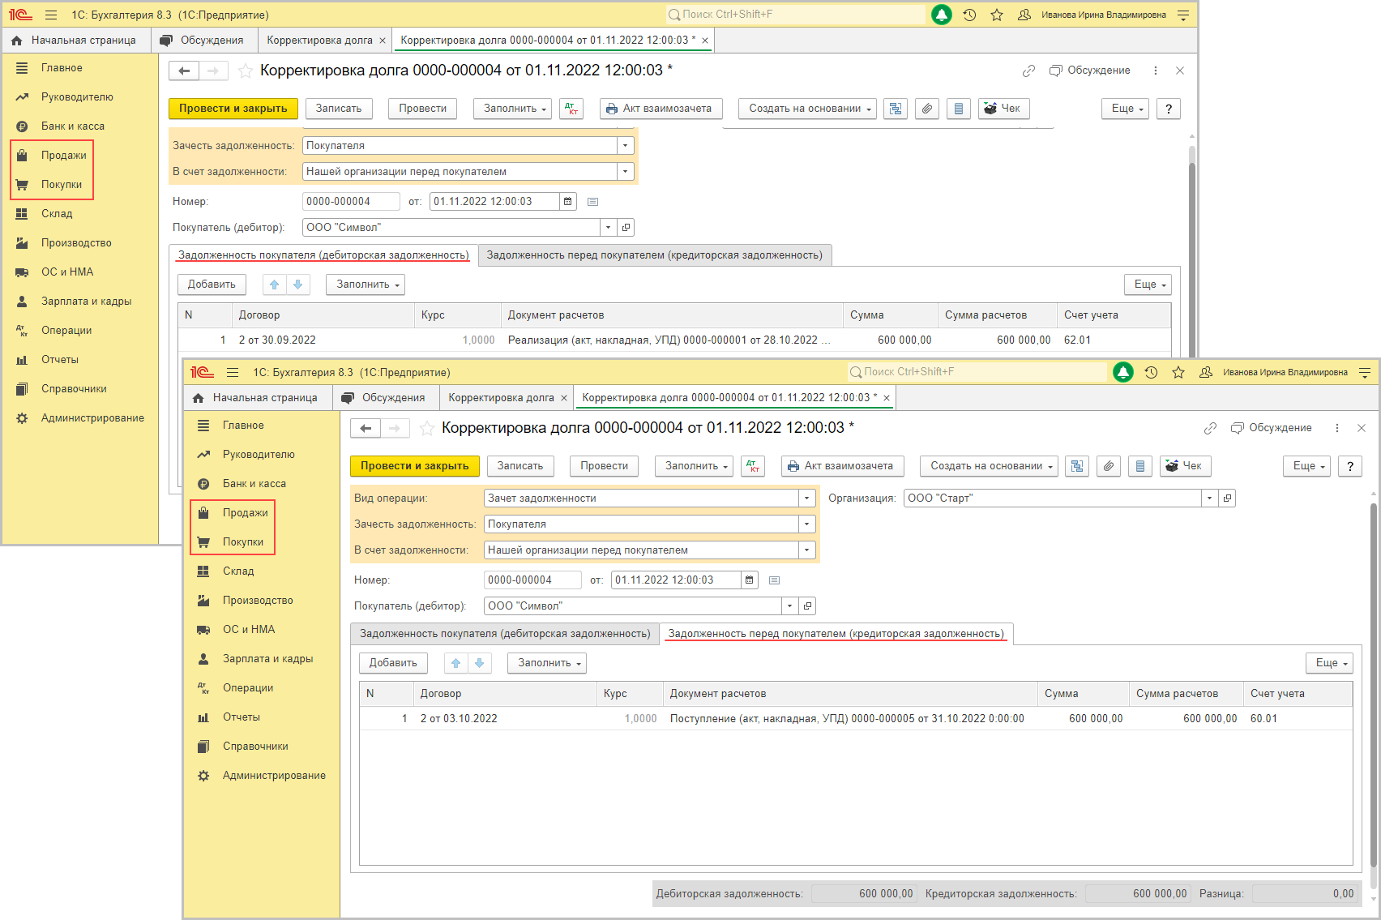The height and width of the screenshot is (920, 1381).
Task: Add front document to favorites via title star
Action: click(426, 428)
